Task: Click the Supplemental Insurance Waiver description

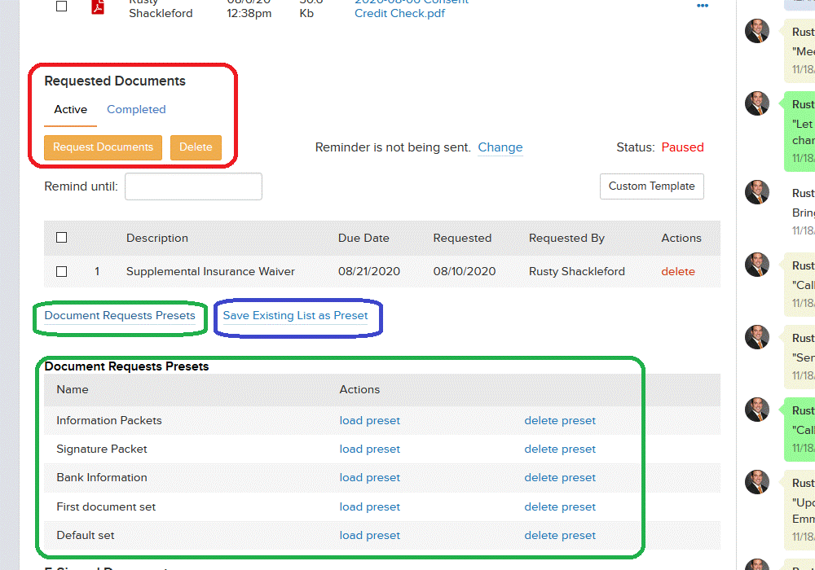Action: coord(210,271)
